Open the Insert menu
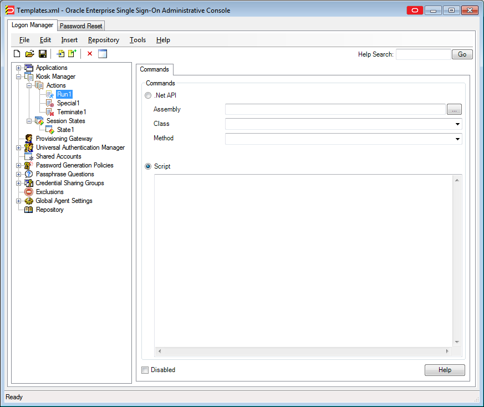This screenshot has height=407, width=484. point(69,40)
